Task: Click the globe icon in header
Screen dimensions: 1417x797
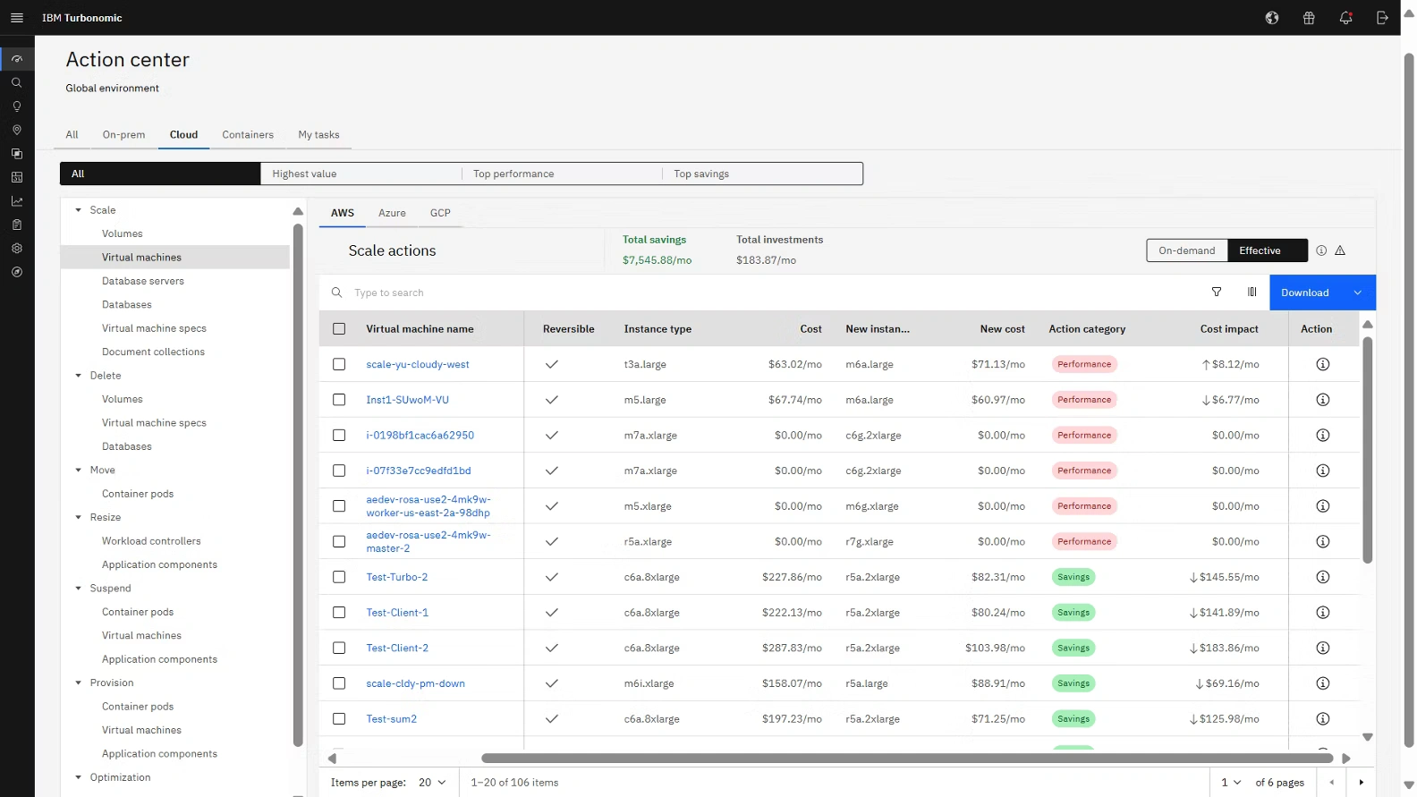Action: click(1272, 18)
